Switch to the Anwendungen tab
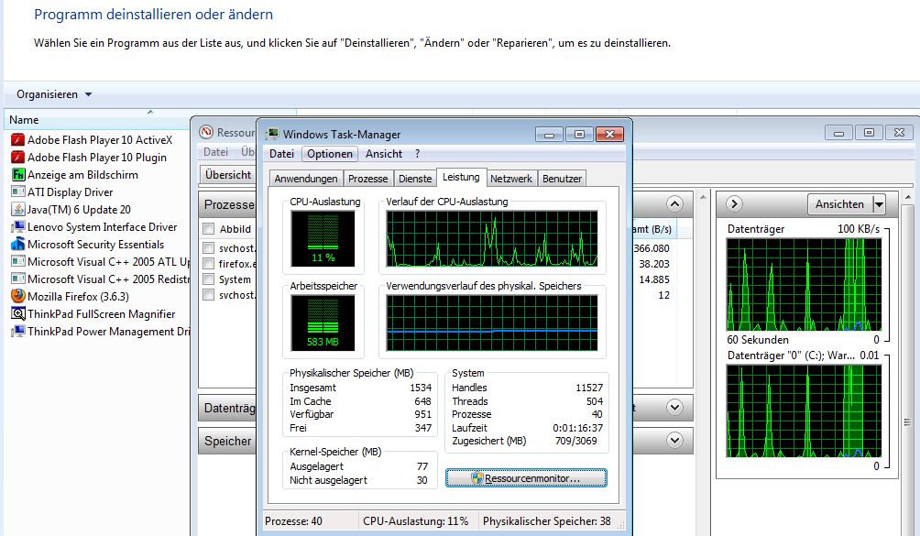Viewport: 920px width, 536px height. pos(306,179)
